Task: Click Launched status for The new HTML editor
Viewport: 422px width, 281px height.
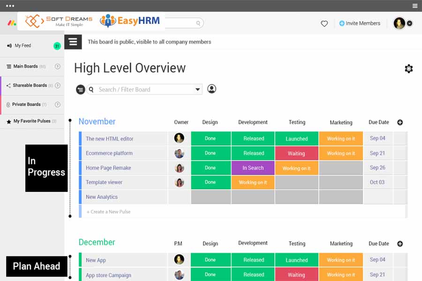Action: click(x=297, y=139)
